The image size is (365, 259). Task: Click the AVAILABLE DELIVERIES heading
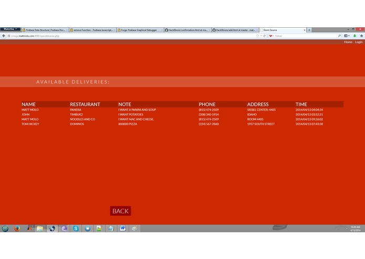(x=73, y=82)
